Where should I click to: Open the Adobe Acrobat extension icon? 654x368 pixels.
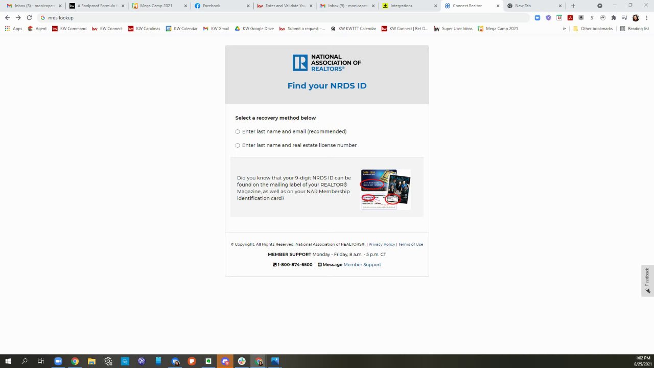[x=570, y=17]
